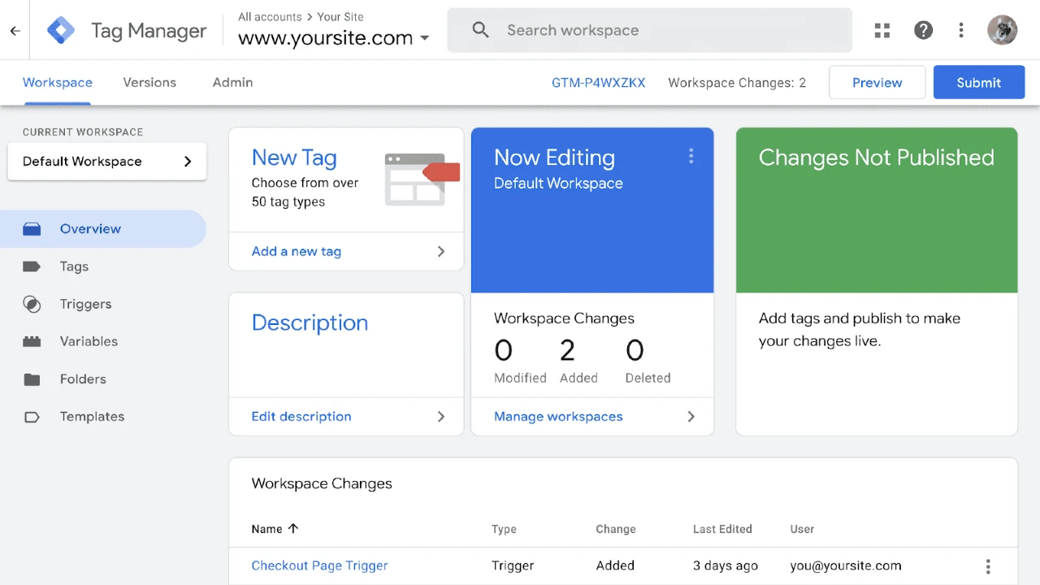Open Checkout Page Trigger row actions menu
The image size is (1040, 585).
click(x=988, y=566)
